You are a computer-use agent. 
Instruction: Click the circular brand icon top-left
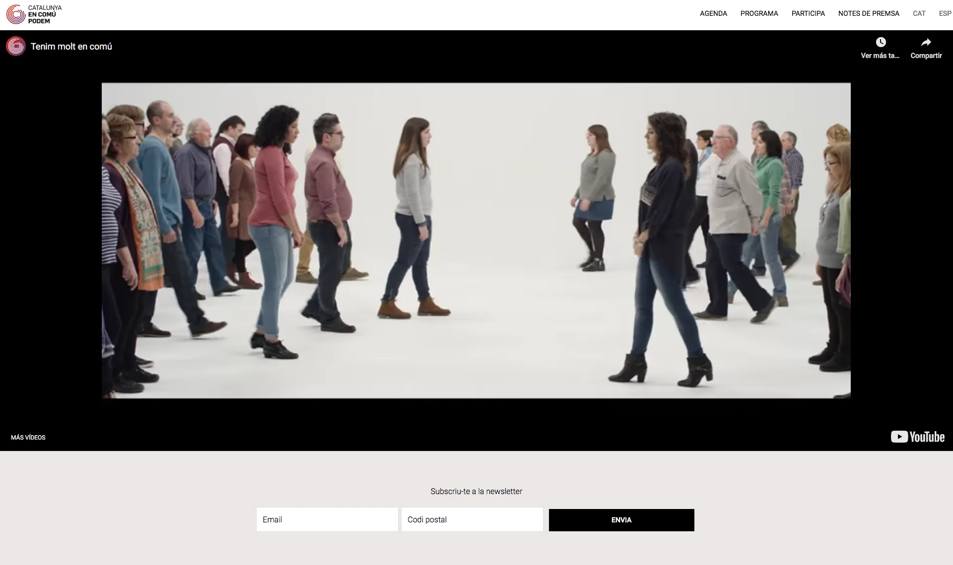[x=15, y=13]
